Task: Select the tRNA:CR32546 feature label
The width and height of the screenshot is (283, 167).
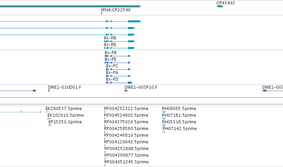Action: click(x=116, y=10)
